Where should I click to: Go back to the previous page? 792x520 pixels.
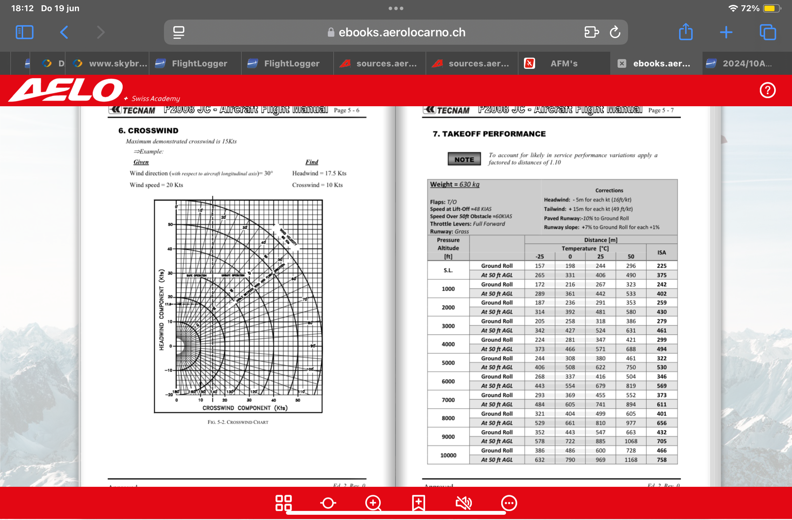click(x=64, y=32)
